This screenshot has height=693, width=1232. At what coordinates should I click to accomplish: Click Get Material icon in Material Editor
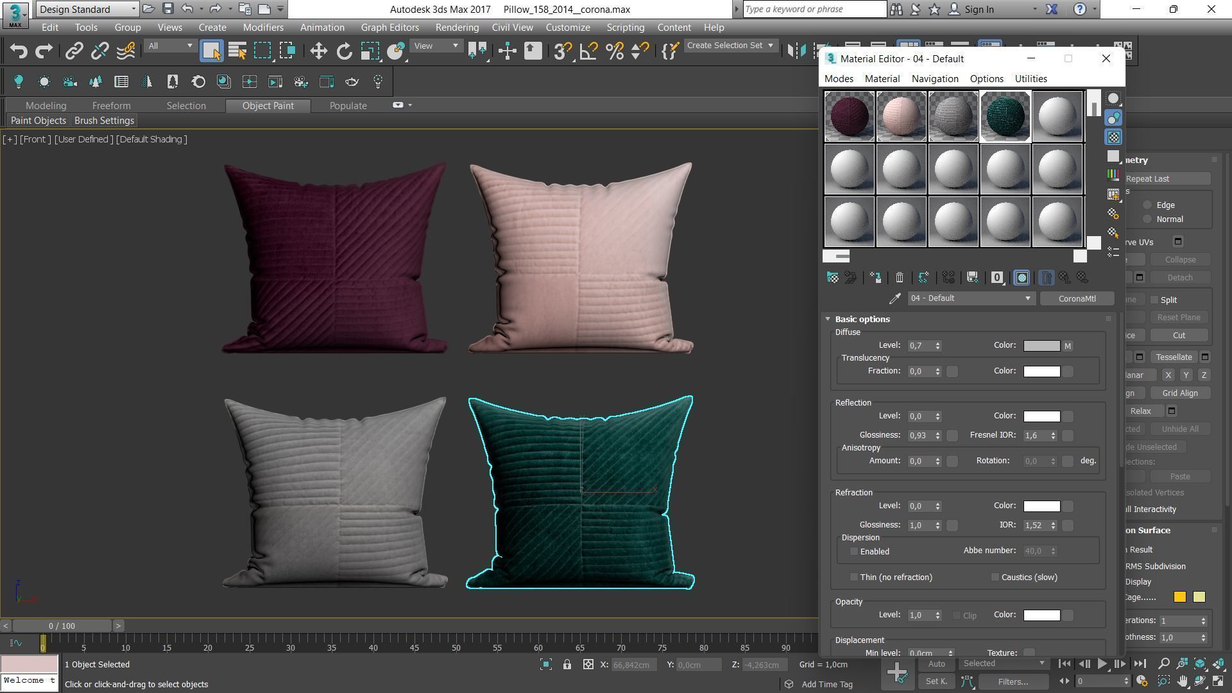832,277
